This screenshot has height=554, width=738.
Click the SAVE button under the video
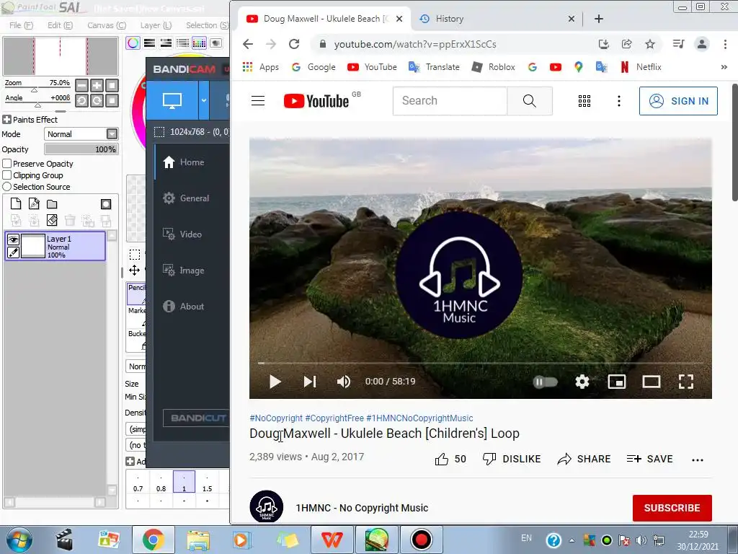click(x=649, y=459)
